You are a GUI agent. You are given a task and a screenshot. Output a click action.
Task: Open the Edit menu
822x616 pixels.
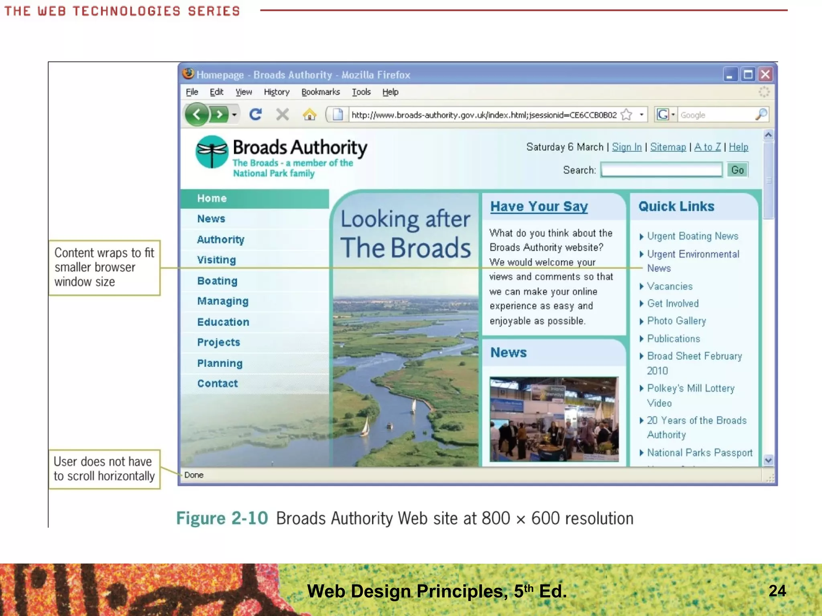(216, 92)
